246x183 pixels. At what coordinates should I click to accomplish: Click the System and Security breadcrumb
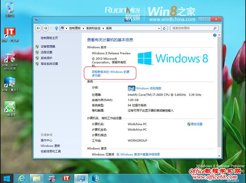coord(93,28)
